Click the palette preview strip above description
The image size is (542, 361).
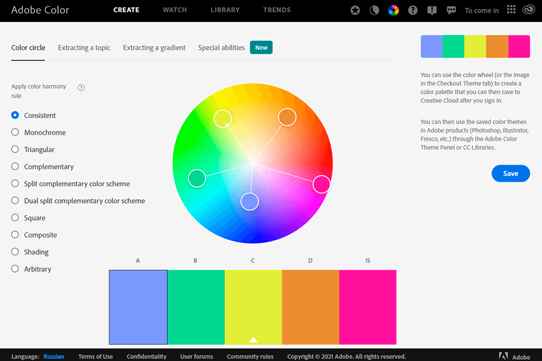tap(475, 46)
